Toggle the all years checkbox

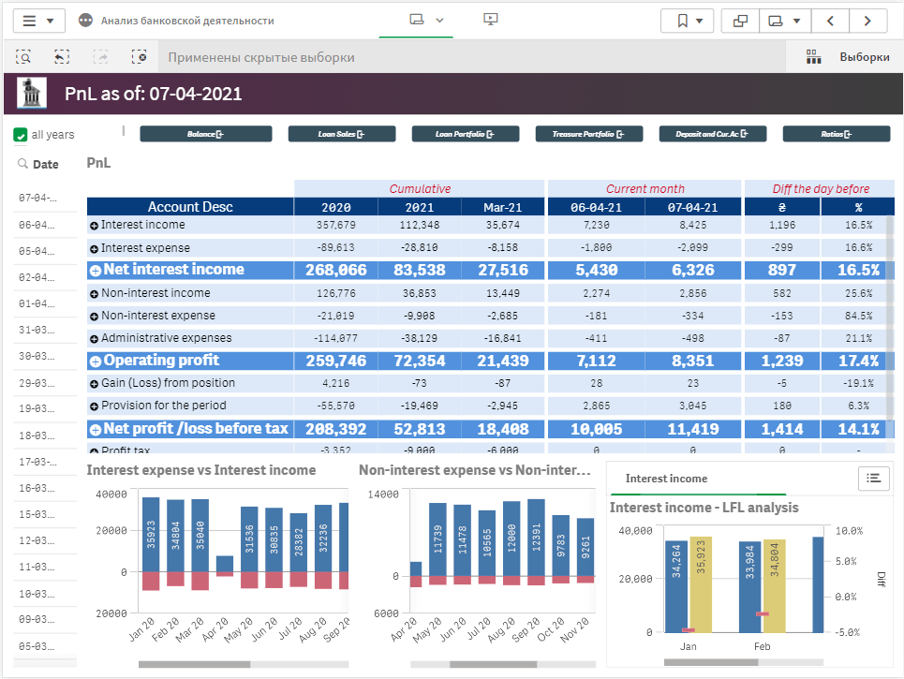(x=21, y=135)
